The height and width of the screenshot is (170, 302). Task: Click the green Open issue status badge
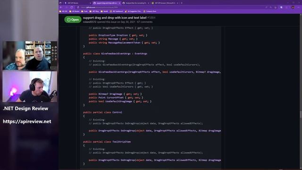point(73,20)
